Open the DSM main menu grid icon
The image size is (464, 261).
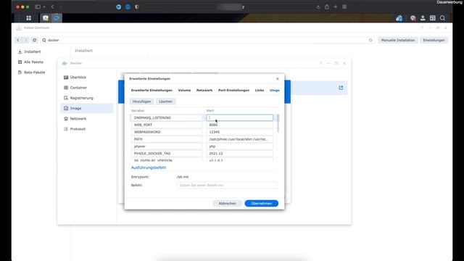[29, 18]
